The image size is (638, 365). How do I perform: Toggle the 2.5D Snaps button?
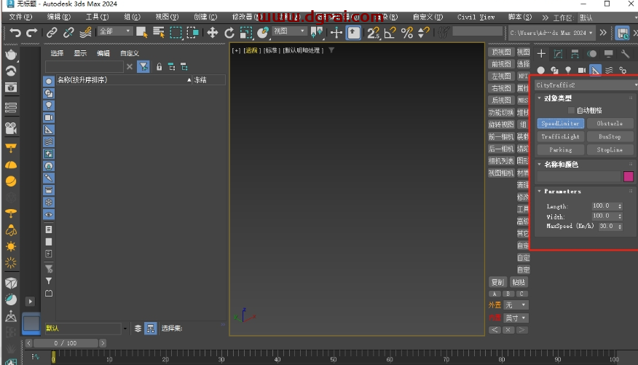pyautogui.click(x=373, y=33)
